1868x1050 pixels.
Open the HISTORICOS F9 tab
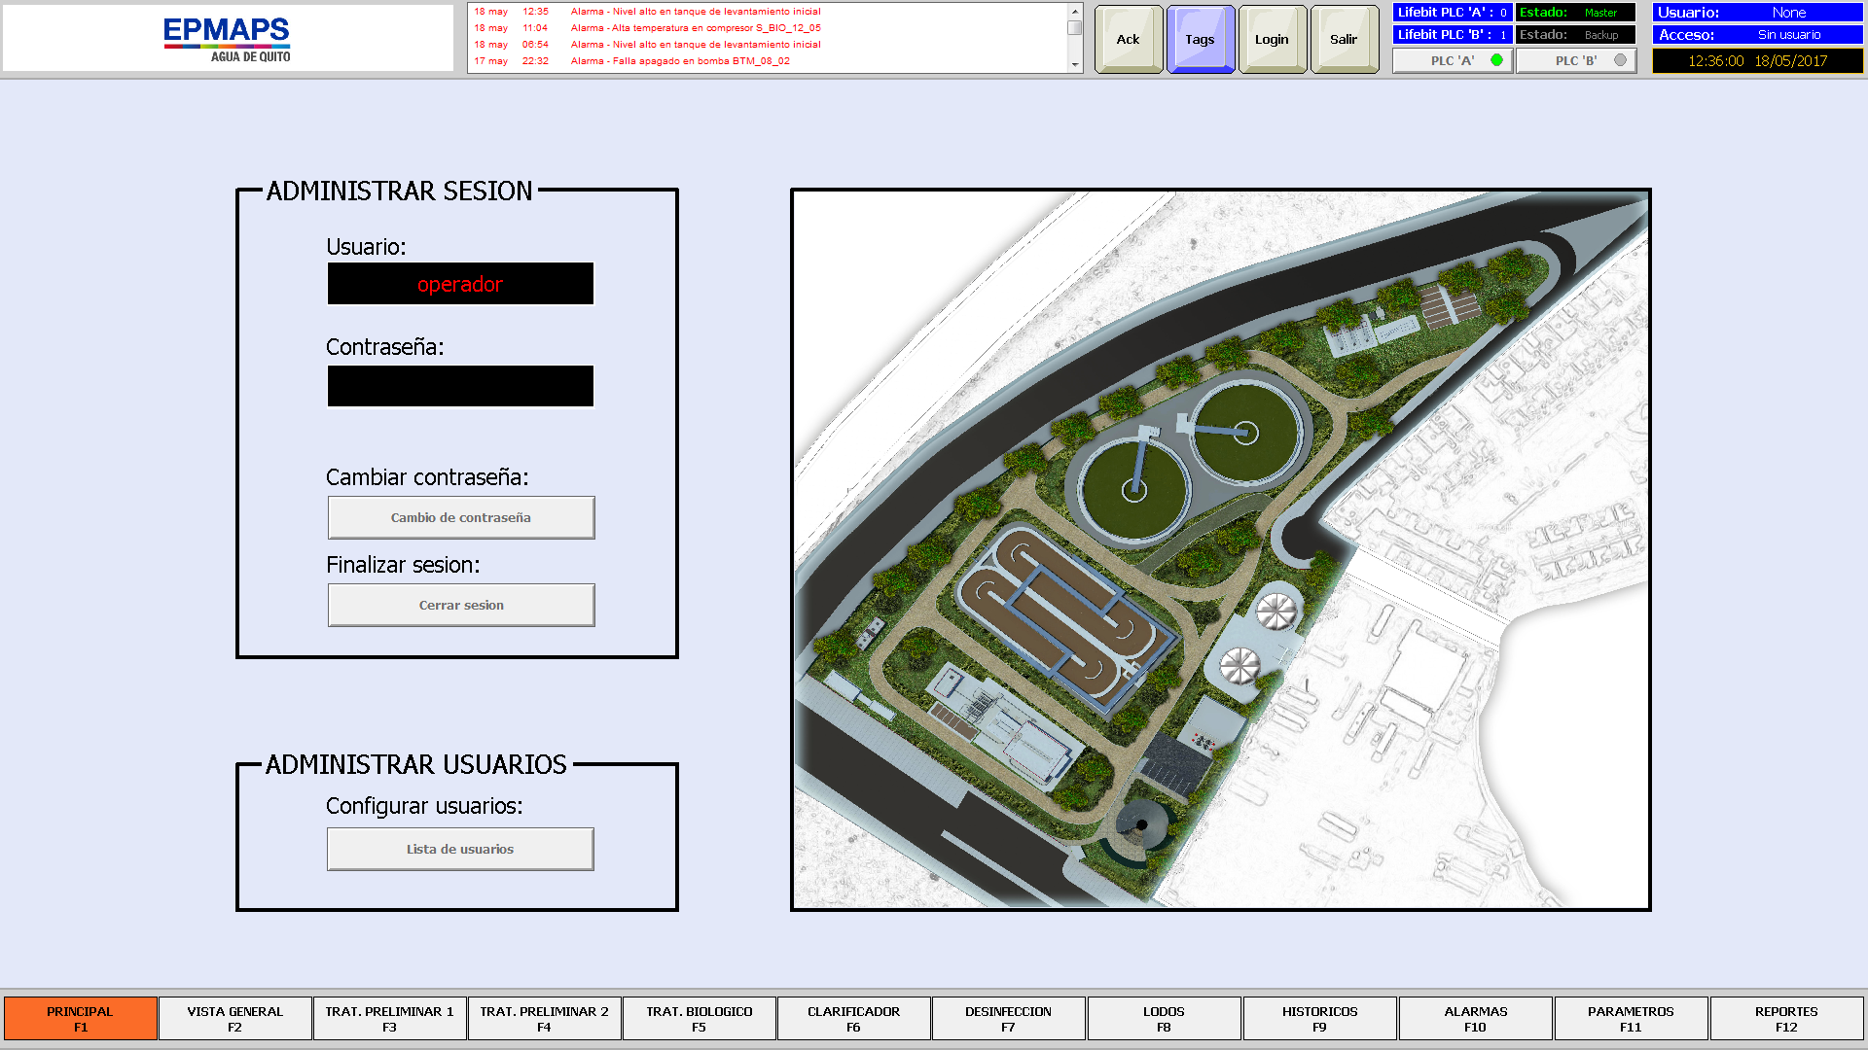tap(1319, 1018)
